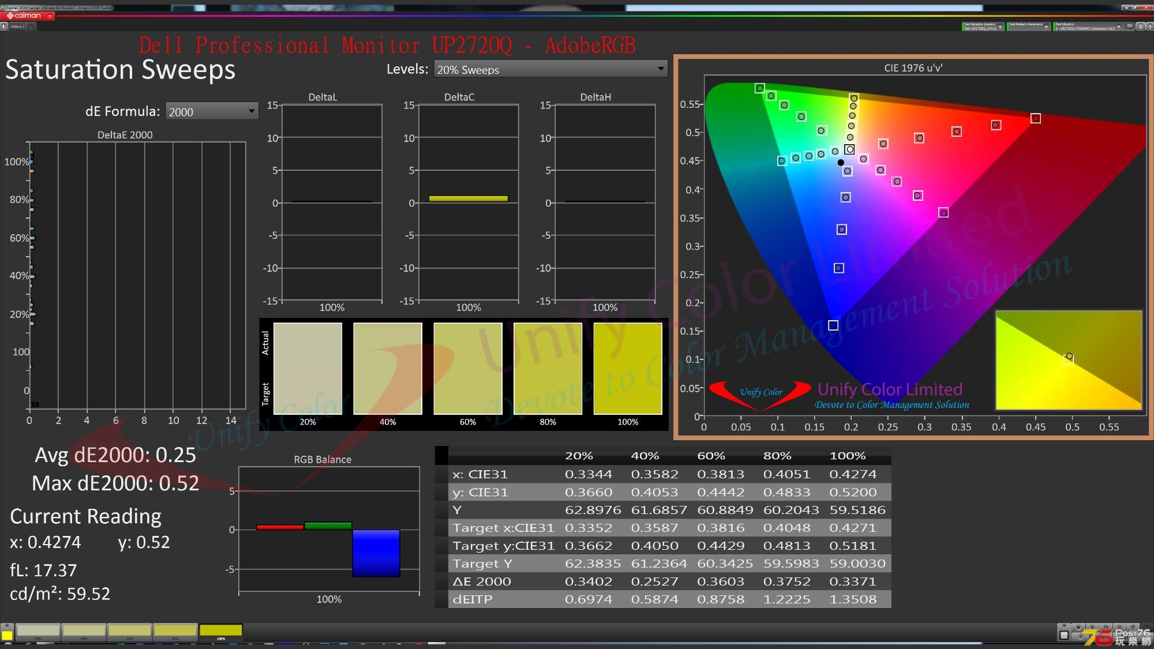Image resolution: width=1154 pixels, height=649 pixels.
Task: Click the black corner cell of the data table
Action: pyautogui.click(x=441, y=456)
